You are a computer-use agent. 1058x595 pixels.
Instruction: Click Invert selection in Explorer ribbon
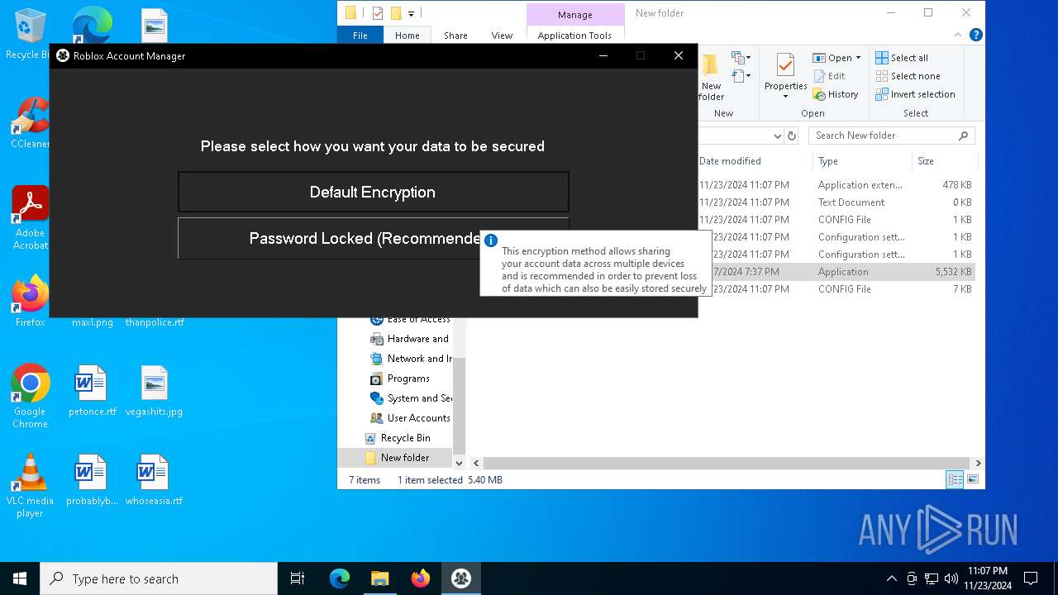915,94
